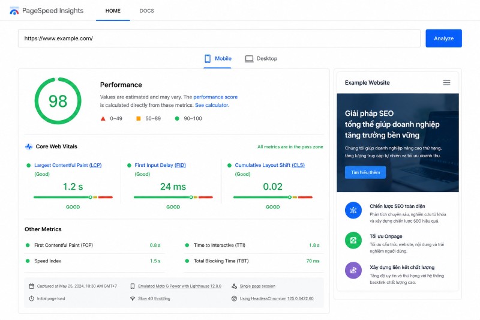The height and width of the screenshot is (320, 480).
Task: Click the calendar icon beside Captured at
Action: coord(32,286)
